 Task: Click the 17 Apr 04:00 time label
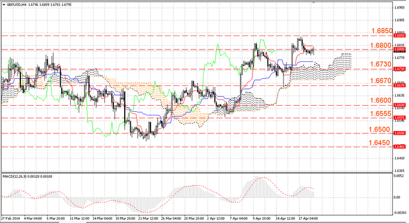pyautogui.click(x=308, y=218)
